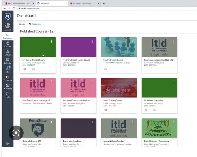
Task: Open Kim's Training Course link
Action: 113,100
